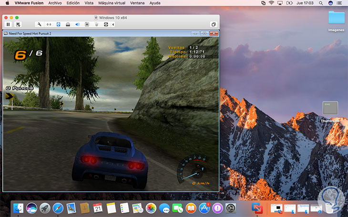This screenshot has width=348, height=217.
Task: Open the Apple menu
Action: (7, 3)
